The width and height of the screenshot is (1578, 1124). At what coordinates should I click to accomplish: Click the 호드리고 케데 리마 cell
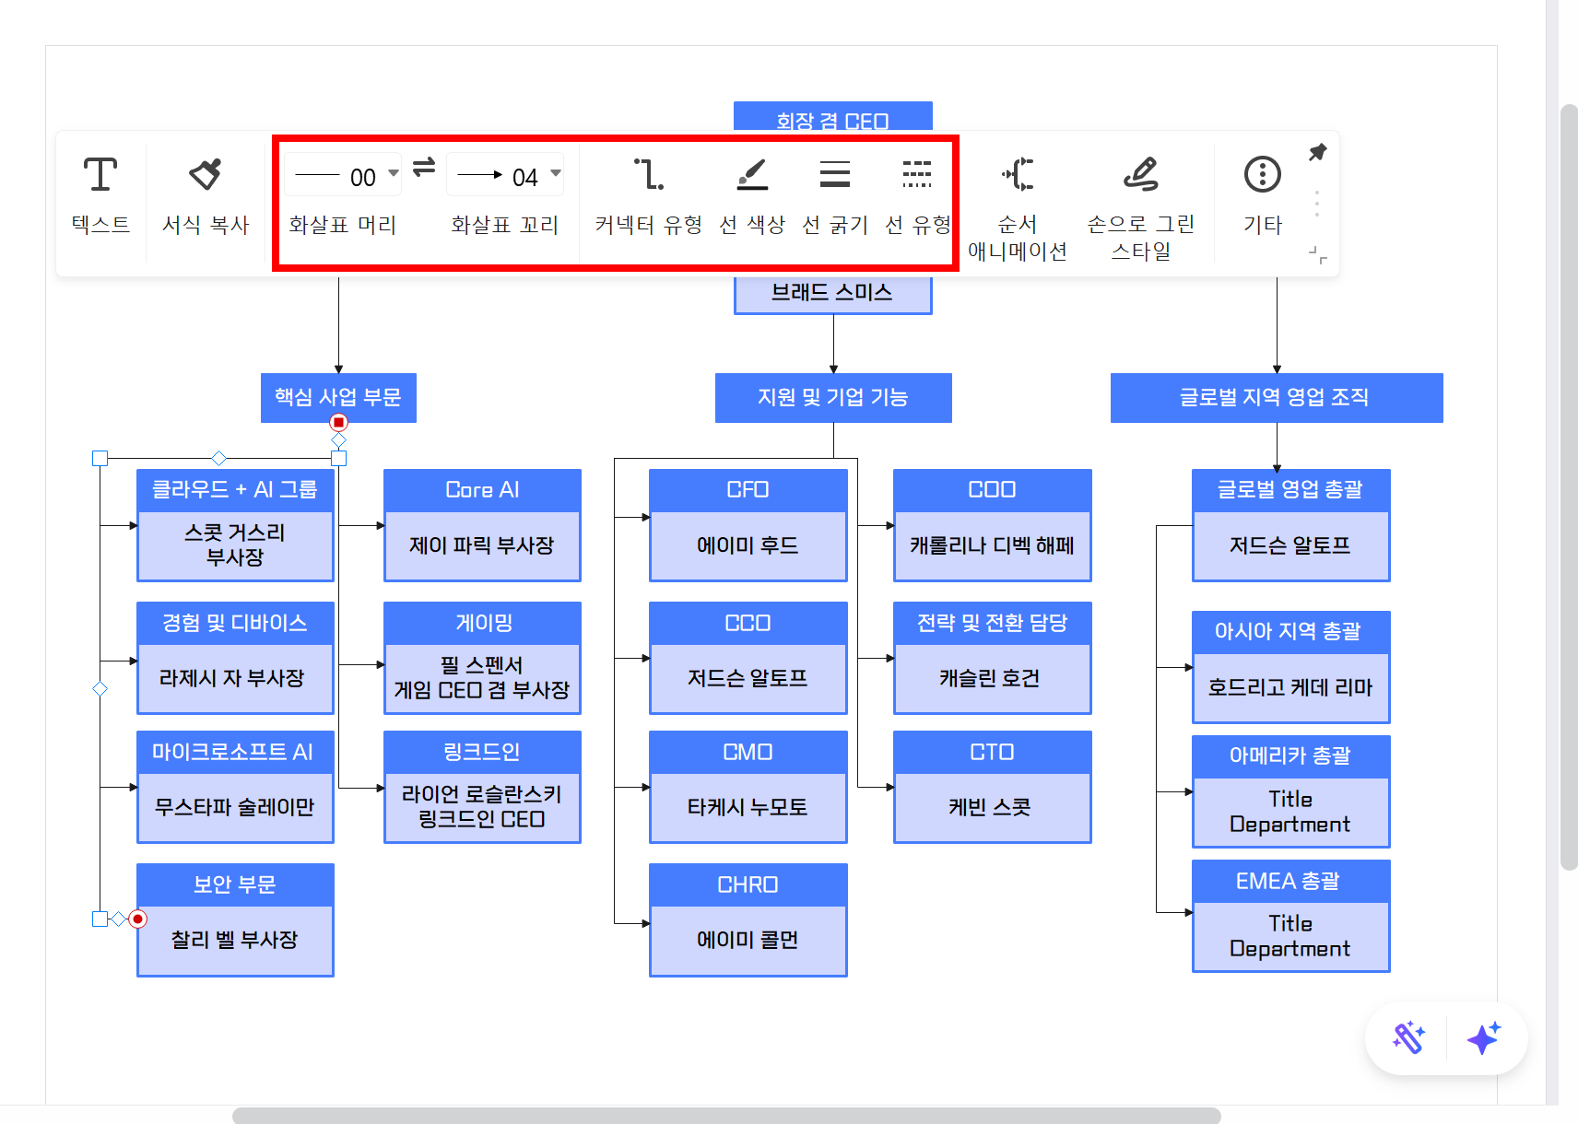tap(1290, 687)
